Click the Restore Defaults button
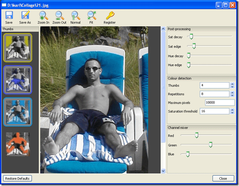This screenshot has width=239, height=186. point(17,178)
